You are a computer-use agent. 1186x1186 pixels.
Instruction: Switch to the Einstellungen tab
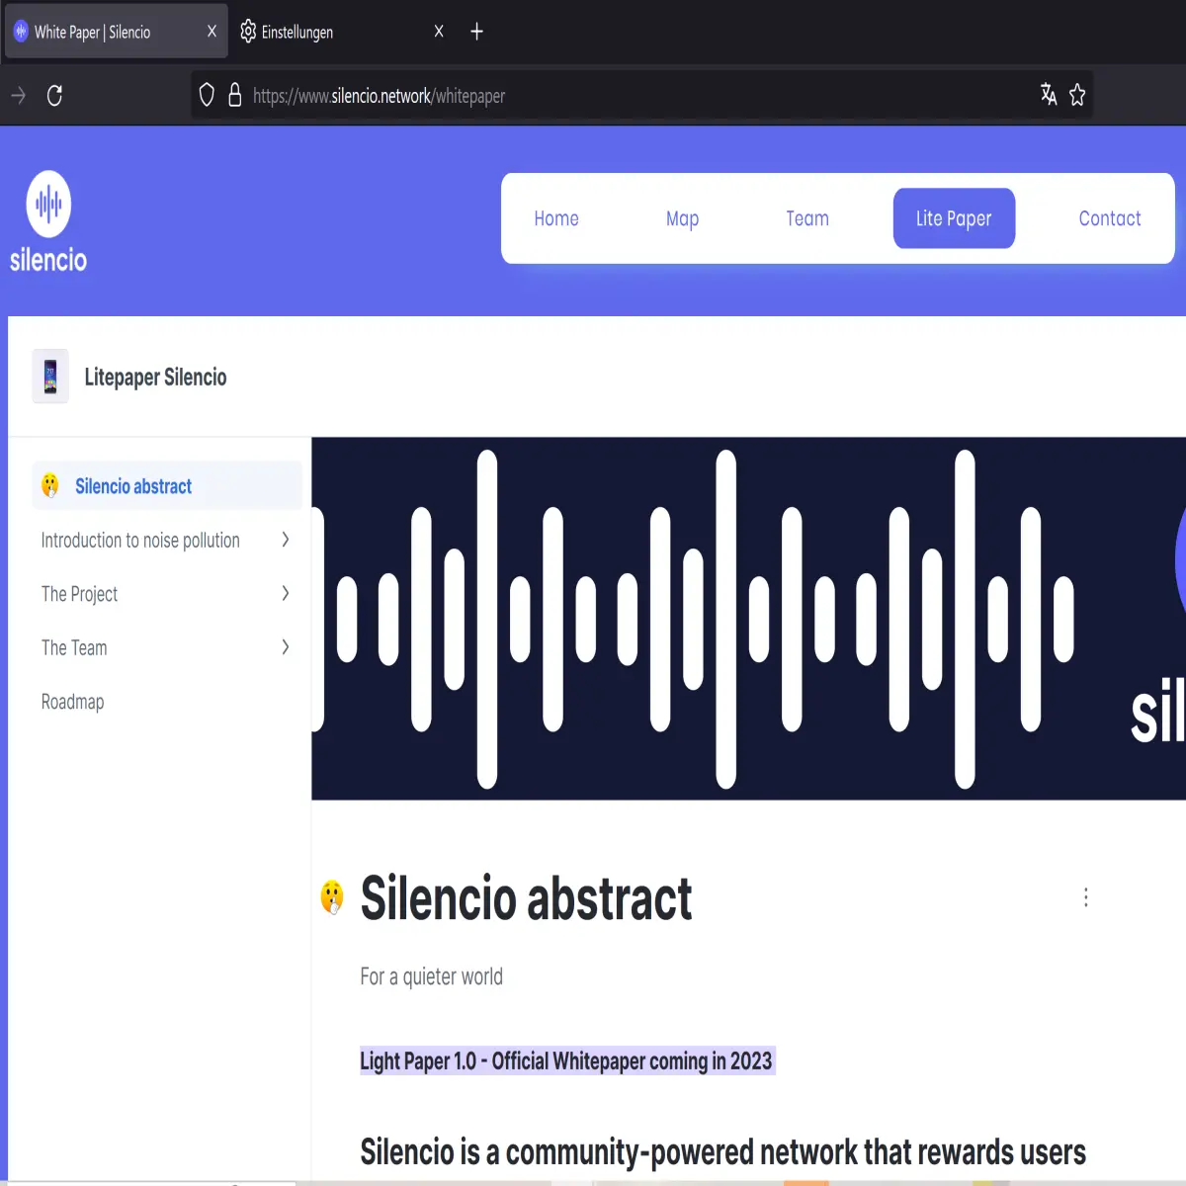tap(343, 32)
